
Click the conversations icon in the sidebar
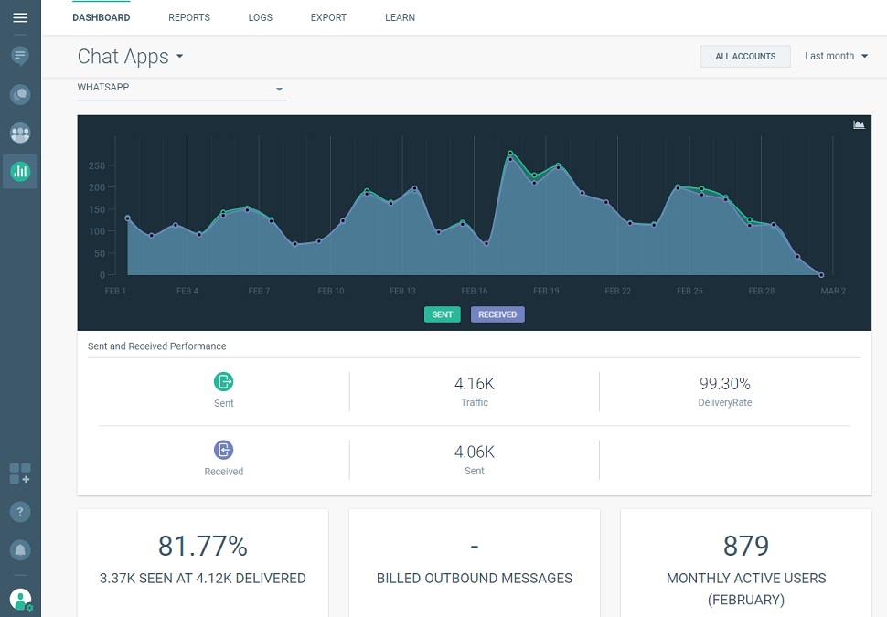pos(20,94)
